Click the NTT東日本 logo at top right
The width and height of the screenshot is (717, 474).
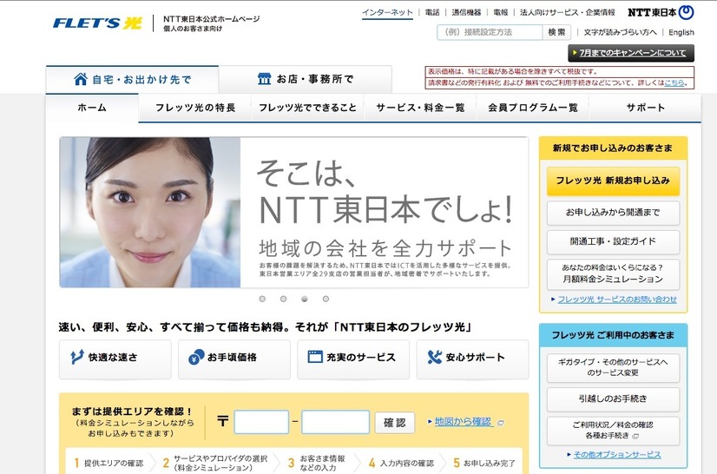(x=661, y=12)
